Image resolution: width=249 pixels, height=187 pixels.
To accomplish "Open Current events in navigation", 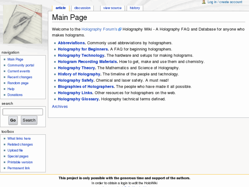I will tap(19, 71).
